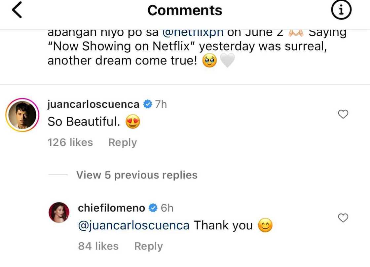The height and width of the screenshot is (267, 370).
Task: View the 126 likes on the comment
Action: 70,142
